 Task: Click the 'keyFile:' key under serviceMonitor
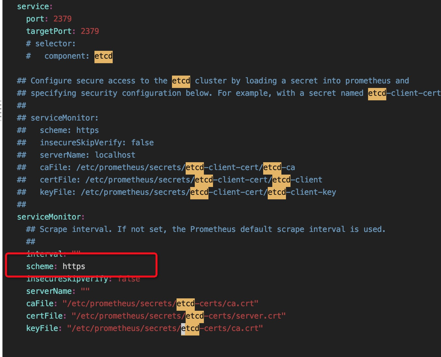click(44, 328)
